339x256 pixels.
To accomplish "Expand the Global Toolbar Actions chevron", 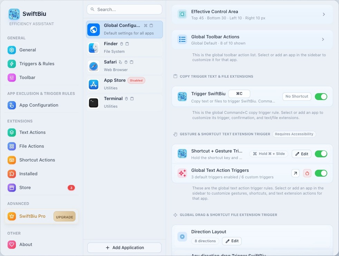I will click(323, 39).
